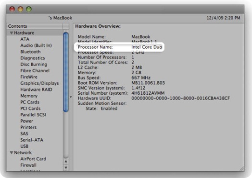Click the Hardware Overview heading
This screenshot has height=178, width=252.
pos(98,26)
